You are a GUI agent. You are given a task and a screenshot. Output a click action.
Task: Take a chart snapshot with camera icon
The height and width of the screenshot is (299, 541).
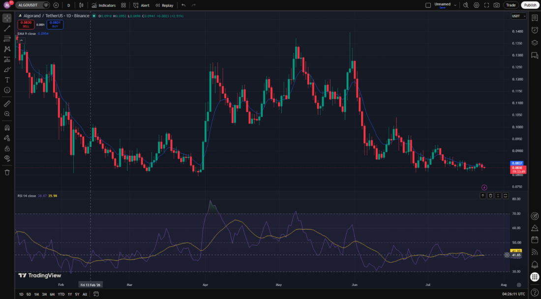click(497, 5)
